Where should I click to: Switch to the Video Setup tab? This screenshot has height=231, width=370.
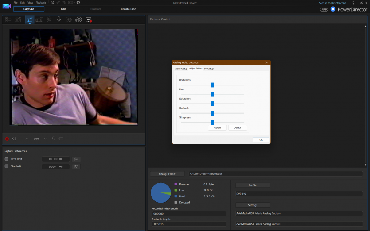pos(181,69)
